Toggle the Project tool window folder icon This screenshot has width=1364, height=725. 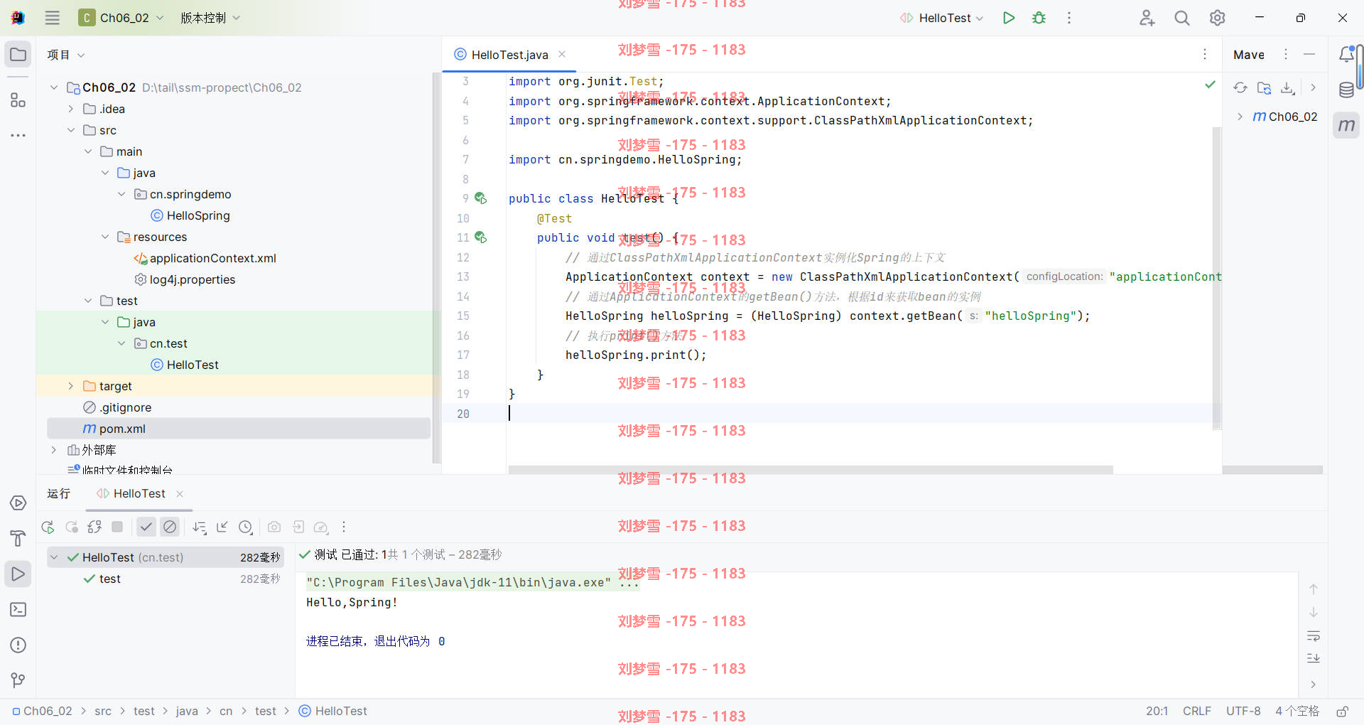(x=18, y=55)
